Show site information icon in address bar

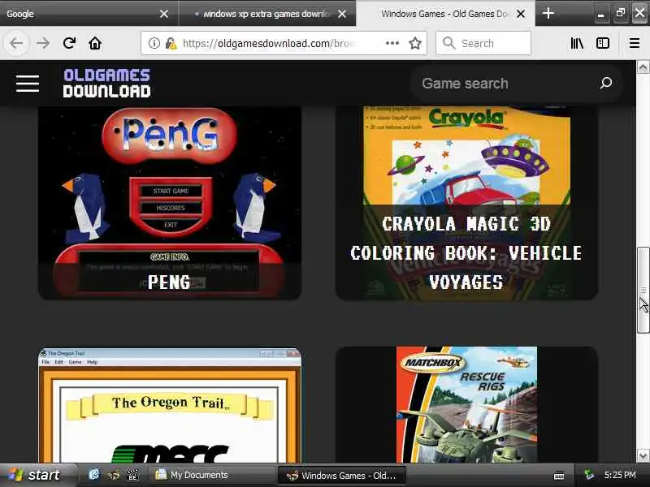pos(154,43)
